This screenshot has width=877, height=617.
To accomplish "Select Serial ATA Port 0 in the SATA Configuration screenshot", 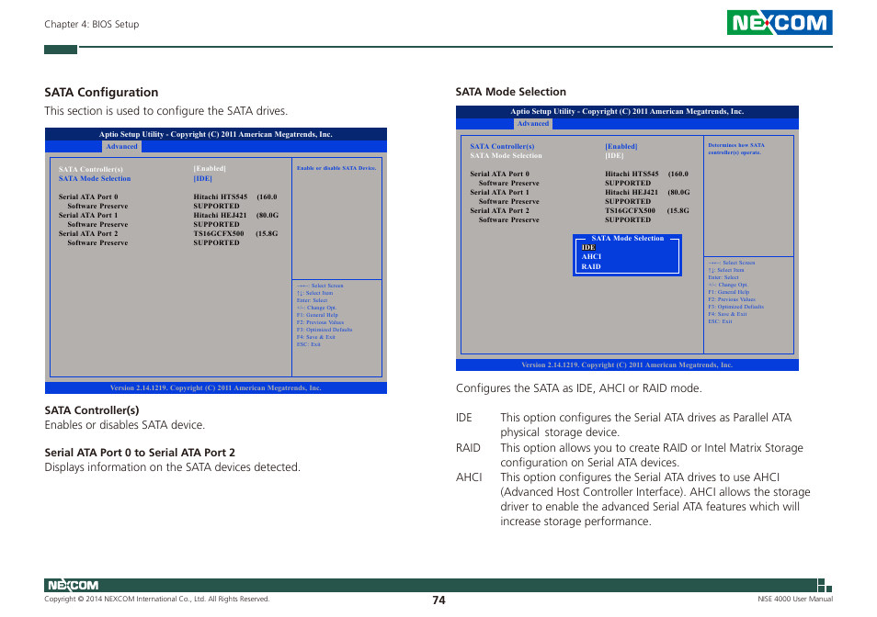I will 88,197.
